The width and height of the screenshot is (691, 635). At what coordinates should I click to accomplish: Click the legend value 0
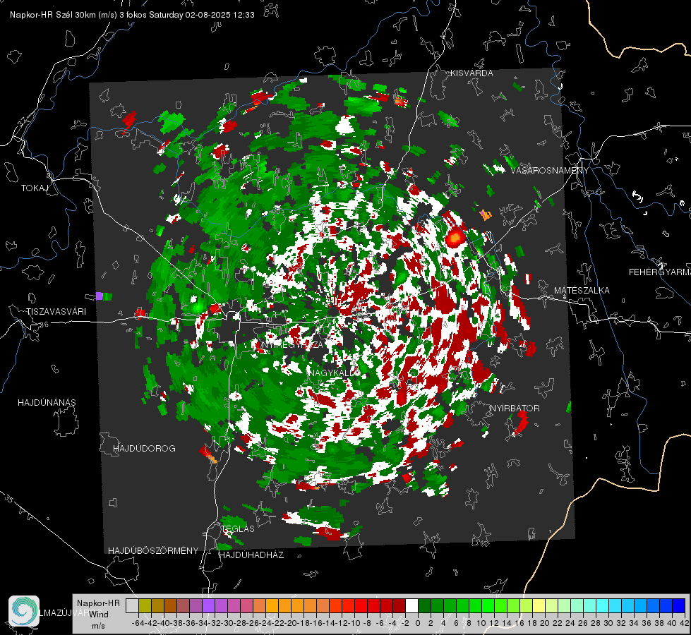pyautogui.click(x=418, y=623)
